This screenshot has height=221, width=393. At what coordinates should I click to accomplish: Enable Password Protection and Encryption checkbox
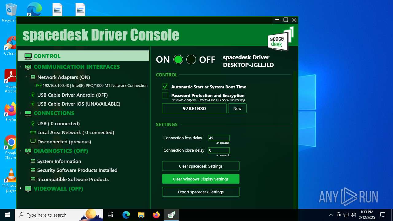tap(165, 95)
